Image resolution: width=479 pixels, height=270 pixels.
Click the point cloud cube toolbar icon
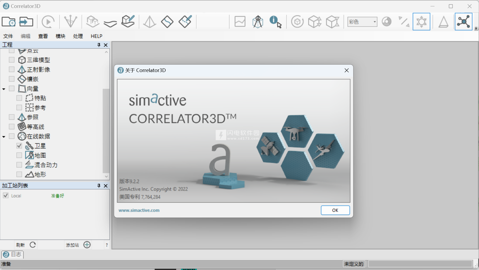[93, 21]
